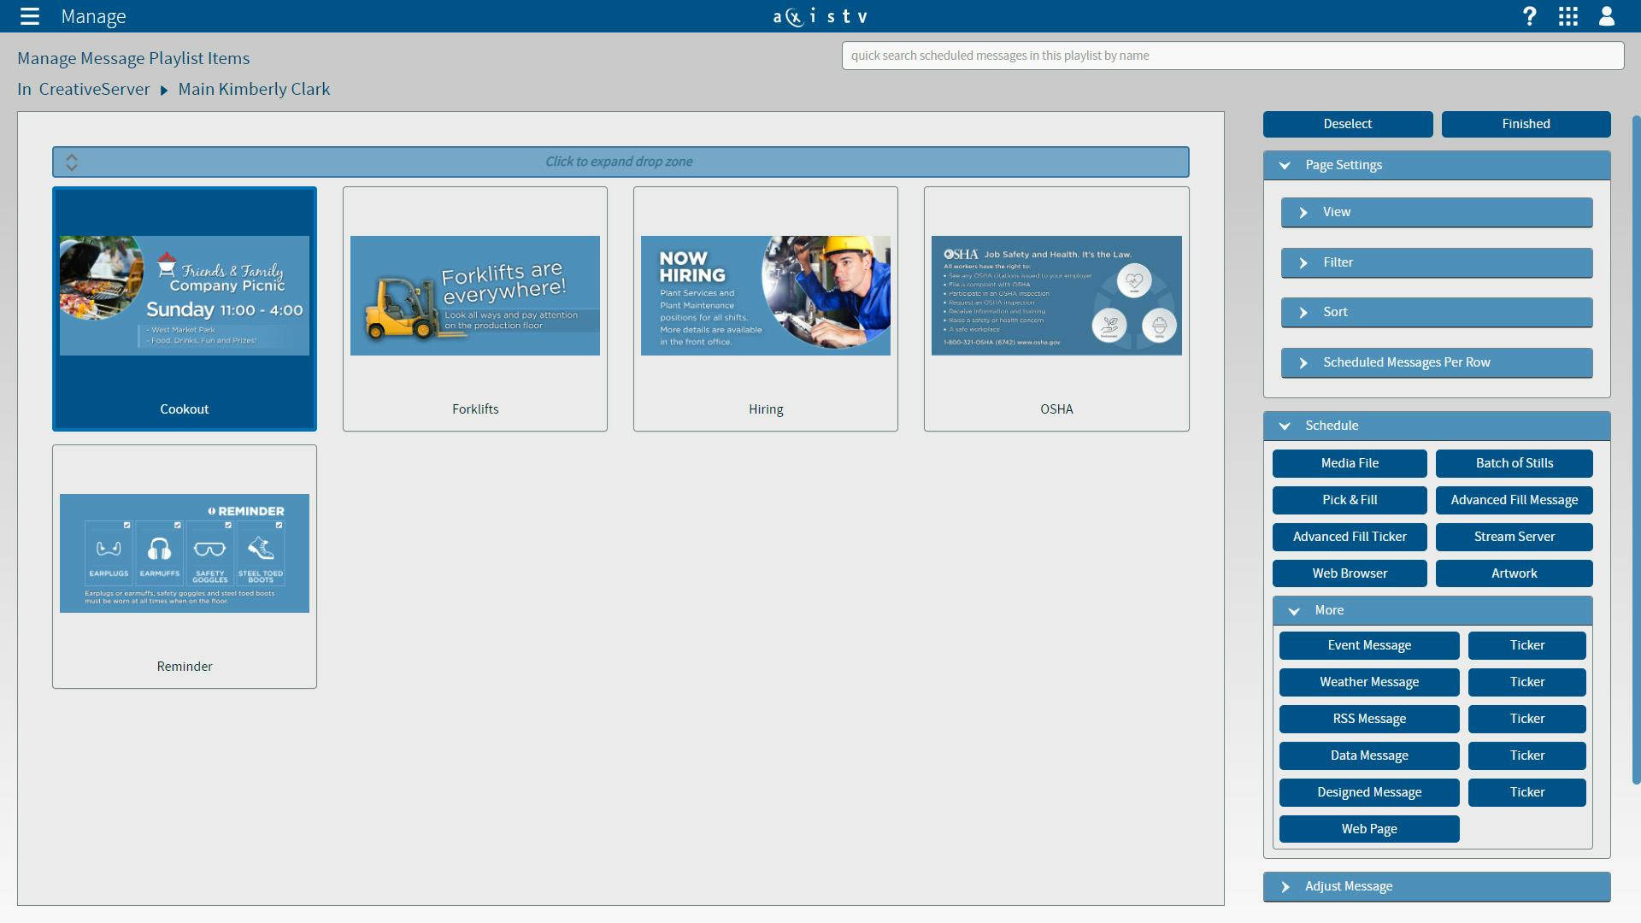Select the Forklifts message thumbnail
Screen dimensions: 1641x923
pyautogui.click(x=475, y=296)
